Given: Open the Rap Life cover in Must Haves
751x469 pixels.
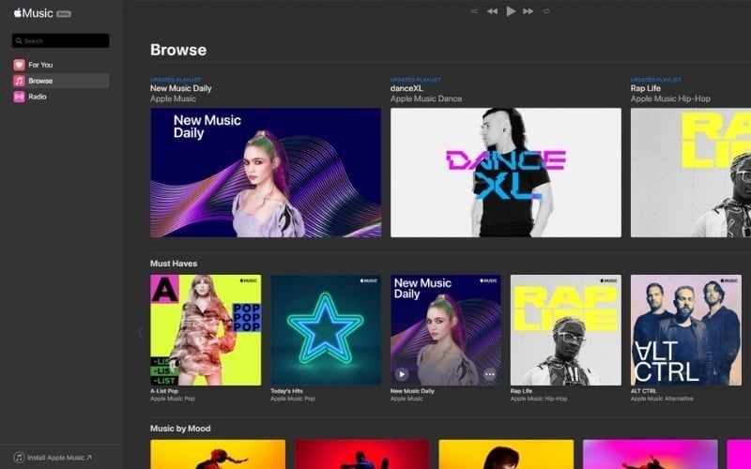Looking at the screenshot, I should [x=566, y=330].
